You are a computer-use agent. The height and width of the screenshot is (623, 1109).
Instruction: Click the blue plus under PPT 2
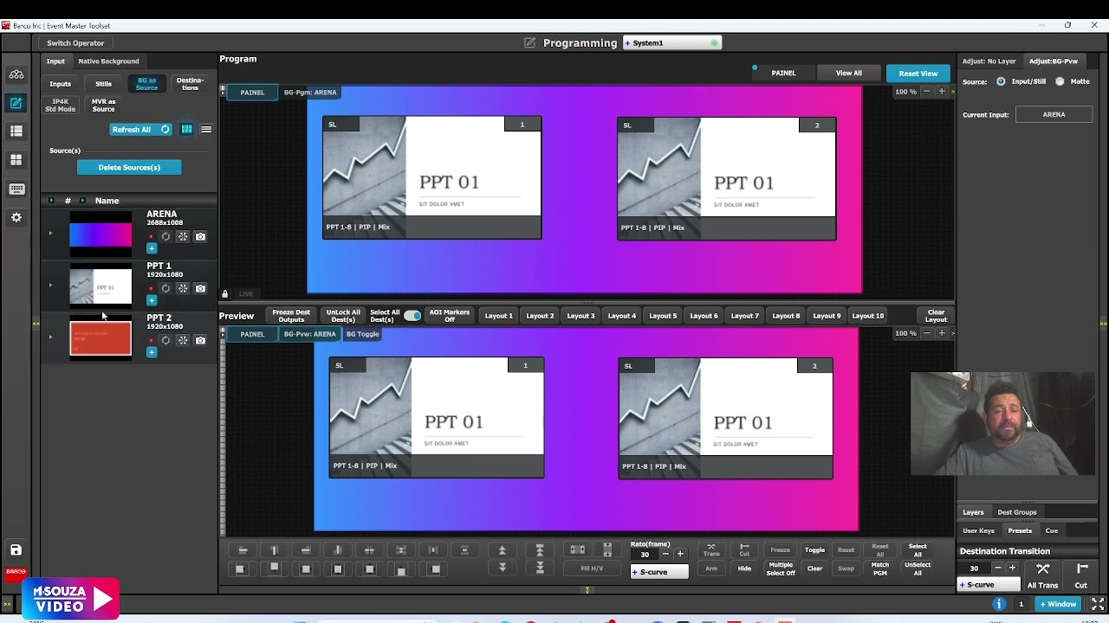click(x=152, y=352)
